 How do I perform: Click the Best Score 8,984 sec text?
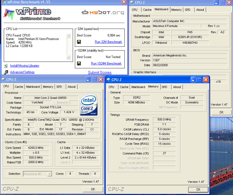click(x=114, y=35)
